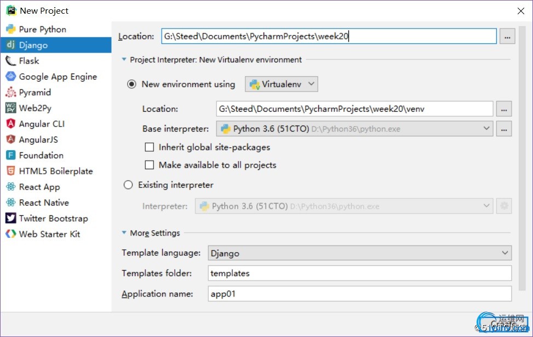This screenshot has width=533, height=337.
Task: Choose Twitter Bootstrap project type
Action: coord(53,218)
